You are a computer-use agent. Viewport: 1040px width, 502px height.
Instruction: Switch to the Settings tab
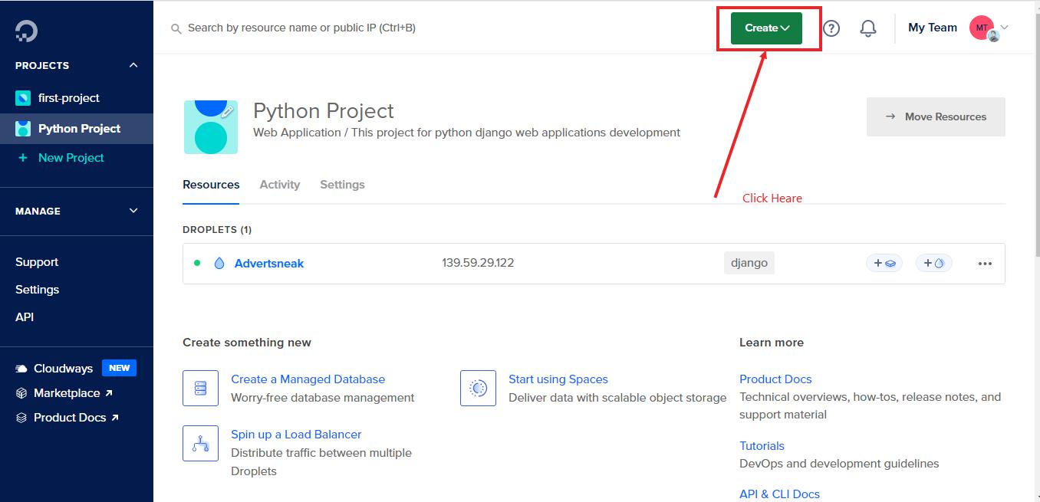(x=342, y=185)
